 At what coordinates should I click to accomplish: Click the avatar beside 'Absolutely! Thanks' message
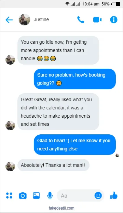point(10,167)
